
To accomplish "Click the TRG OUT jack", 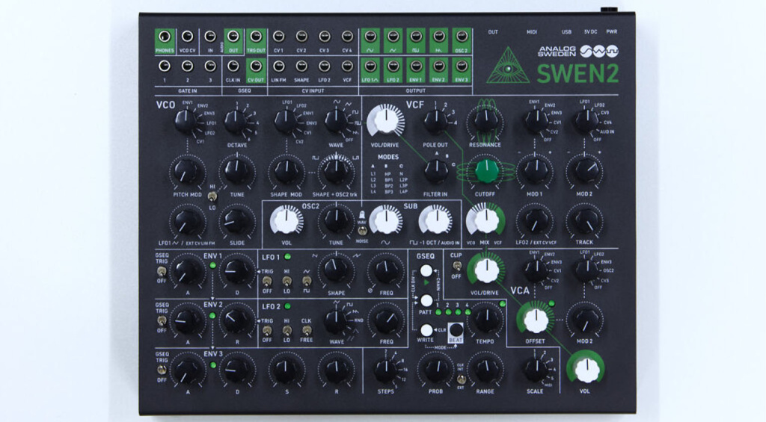I will pos(256,37).
